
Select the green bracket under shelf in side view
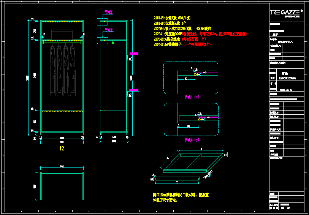pos(113,42)
